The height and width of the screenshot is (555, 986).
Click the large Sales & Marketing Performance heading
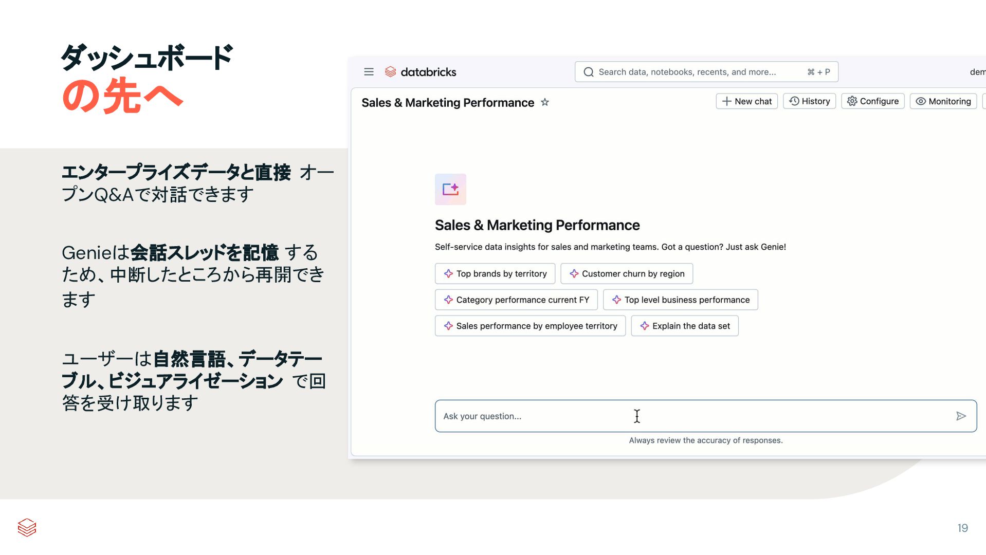537,225
